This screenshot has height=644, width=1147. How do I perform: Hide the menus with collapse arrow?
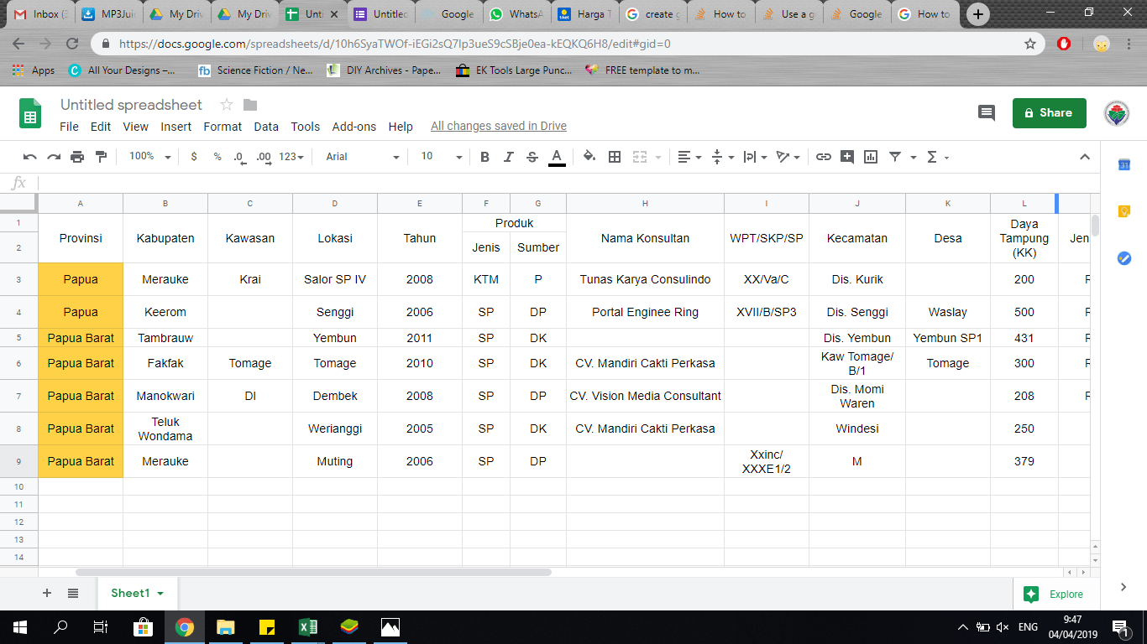1085,157
